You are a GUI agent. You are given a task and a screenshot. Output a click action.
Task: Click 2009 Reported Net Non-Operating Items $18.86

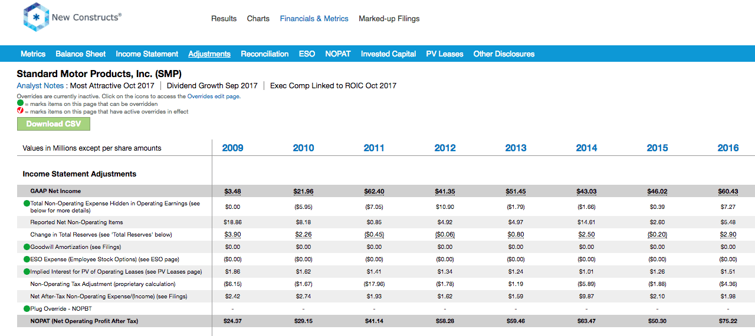(232, 222)
